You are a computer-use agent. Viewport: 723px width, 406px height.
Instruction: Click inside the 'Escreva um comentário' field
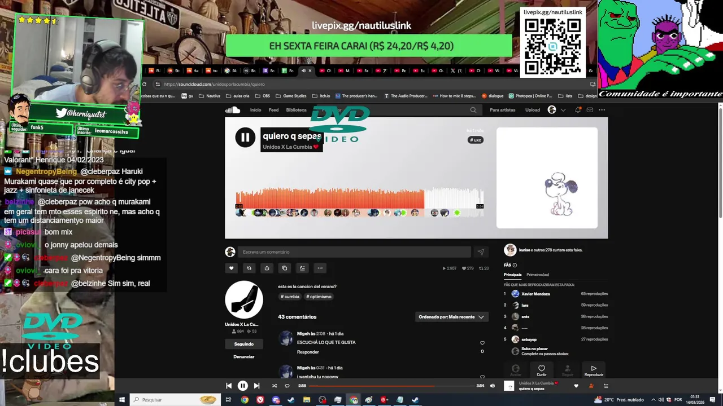click(354, 252)
